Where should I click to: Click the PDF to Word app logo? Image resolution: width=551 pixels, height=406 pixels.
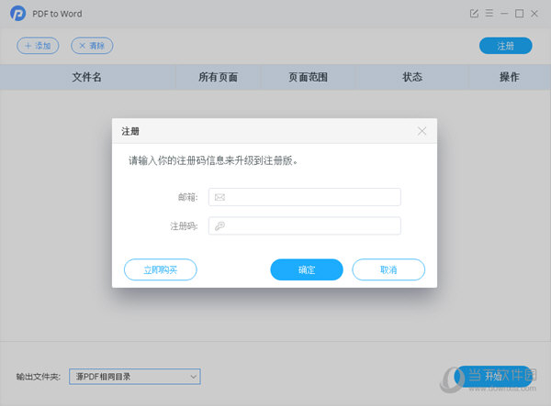[x=17, y=14]
